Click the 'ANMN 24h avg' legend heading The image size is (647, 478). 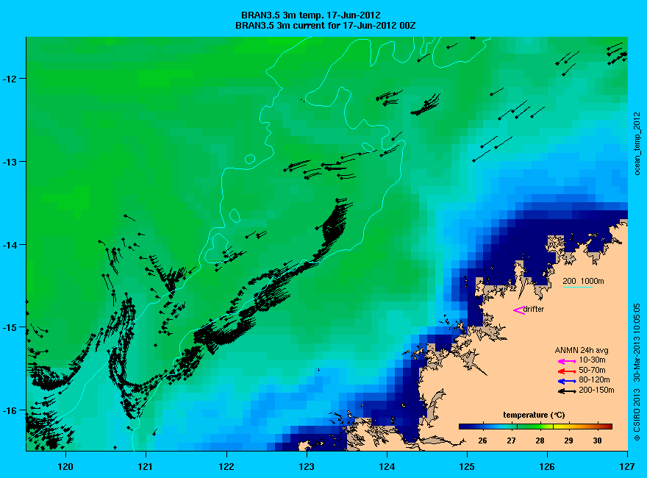click(582, 351)
